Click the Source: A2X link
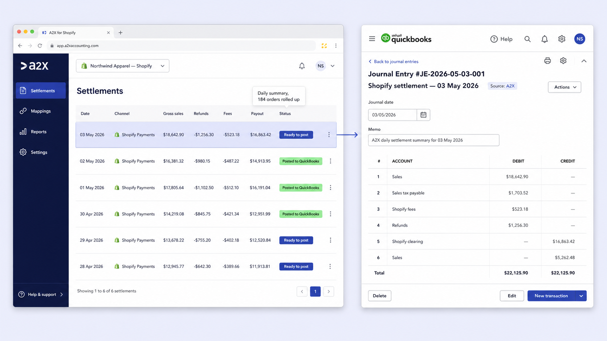The height and width of the screenshot is (341, 607). pos(502,86)
